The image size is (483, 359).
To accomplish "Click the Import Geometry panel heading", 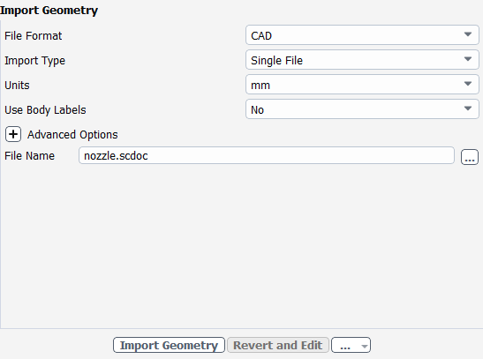I will click(49, 11).
